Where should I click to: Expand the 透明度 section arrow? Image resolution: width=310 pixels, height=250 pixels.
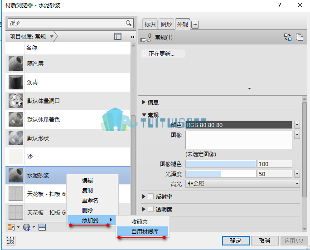click(x=144, y=209)
